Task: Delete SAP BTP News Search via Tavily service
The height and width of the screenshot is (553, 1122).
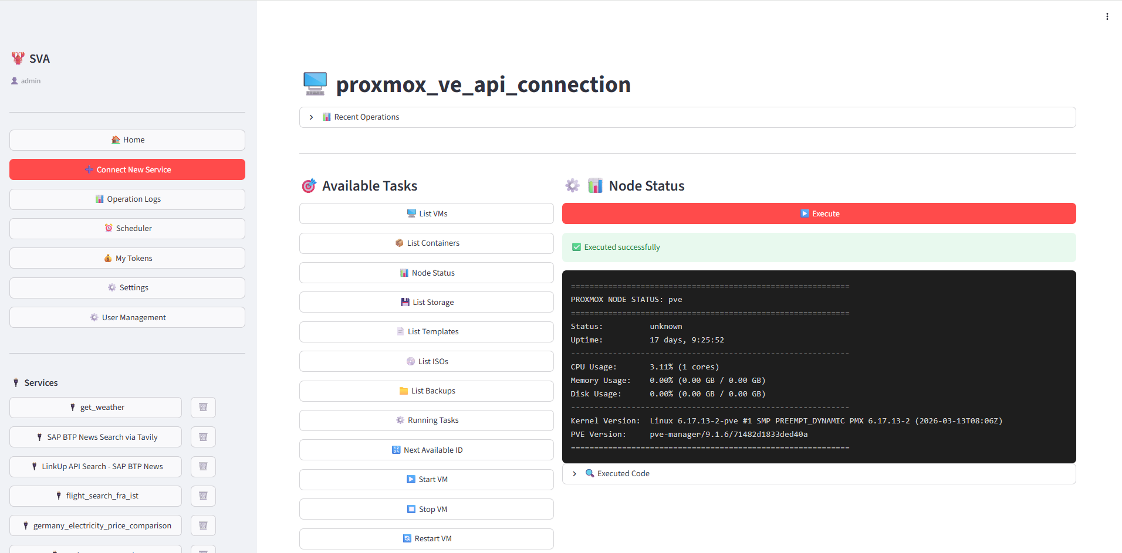Action: tap(203, 437)
